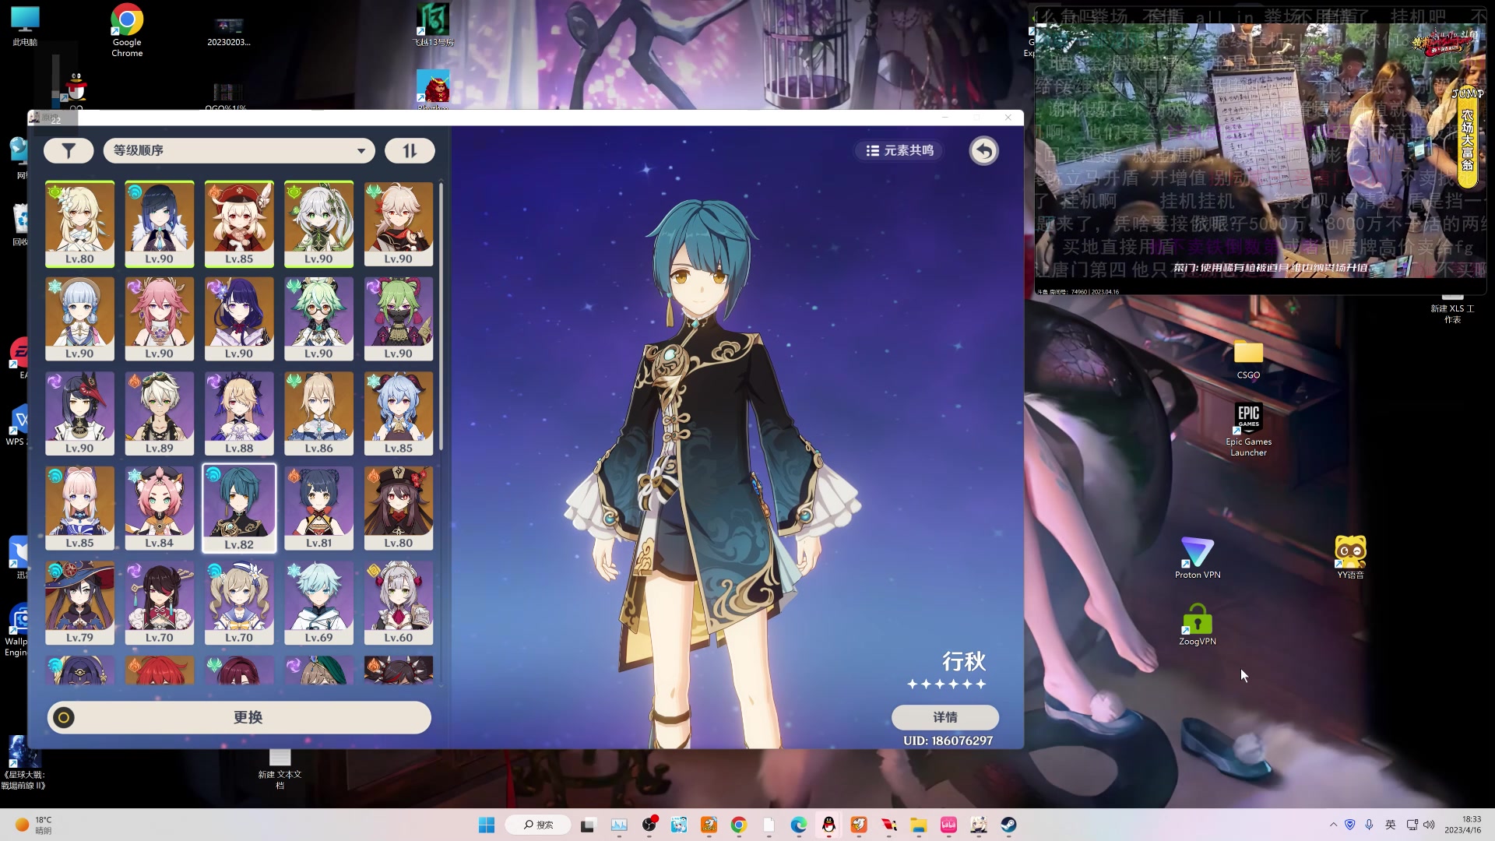Select Yelan portrait with blue hair Lv.90
This screenshot has width=1495, height=841.
click(159, 224)
